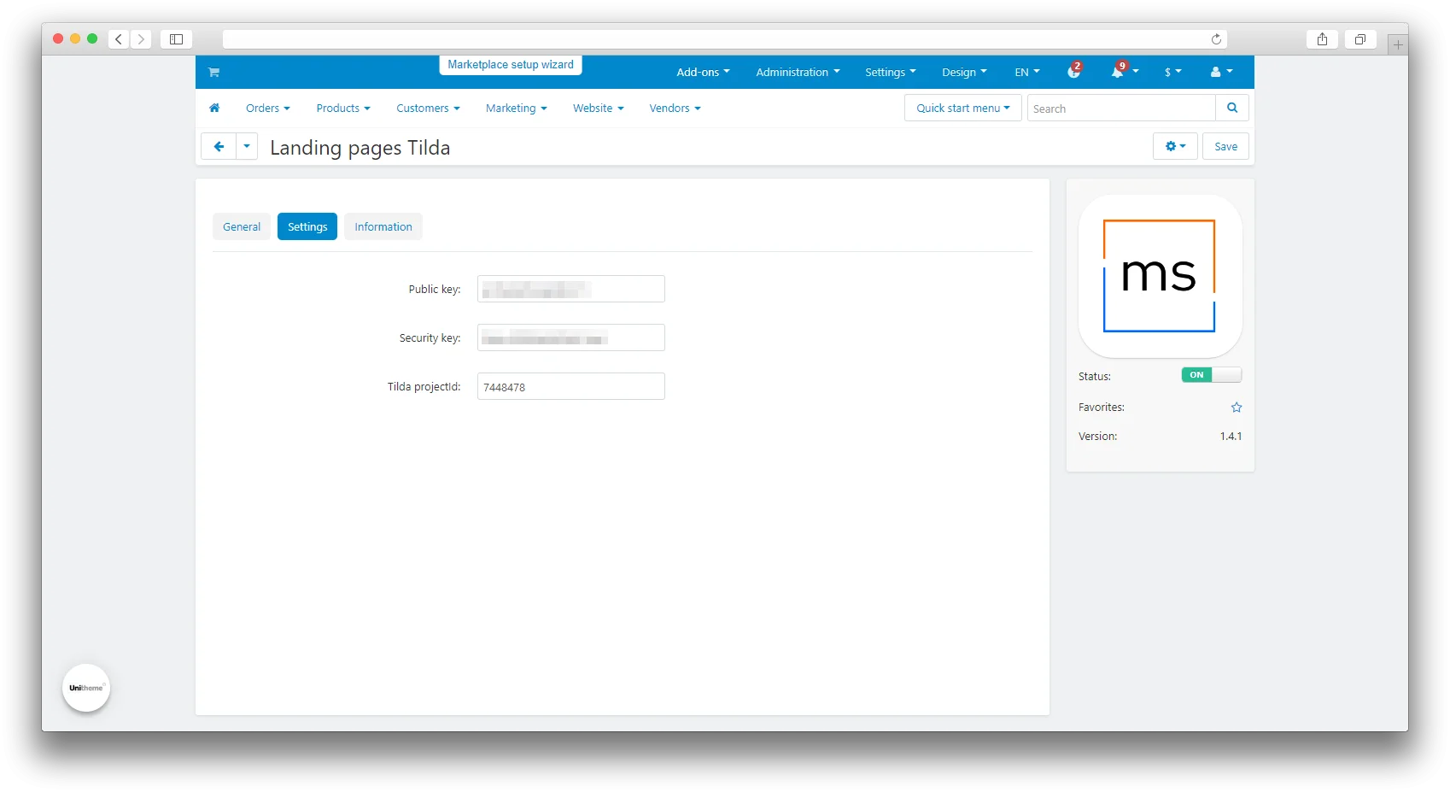Image resolution: width=1450 pixels, height=792 pixels.
Task: Open the gear actions menu
Action: point(1174,147)
